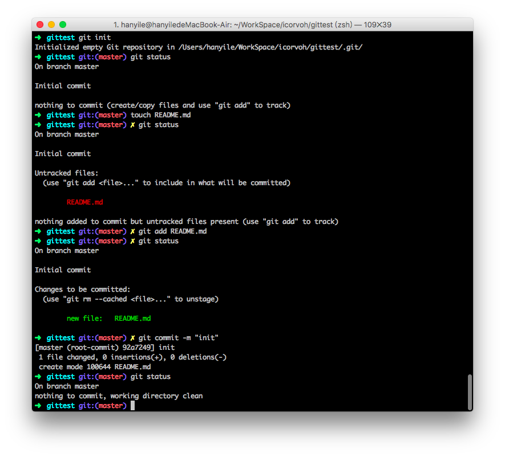Screen dimensions: 505x457
Task: Click the 'git rm --cached' hint line
Action: 131,299
